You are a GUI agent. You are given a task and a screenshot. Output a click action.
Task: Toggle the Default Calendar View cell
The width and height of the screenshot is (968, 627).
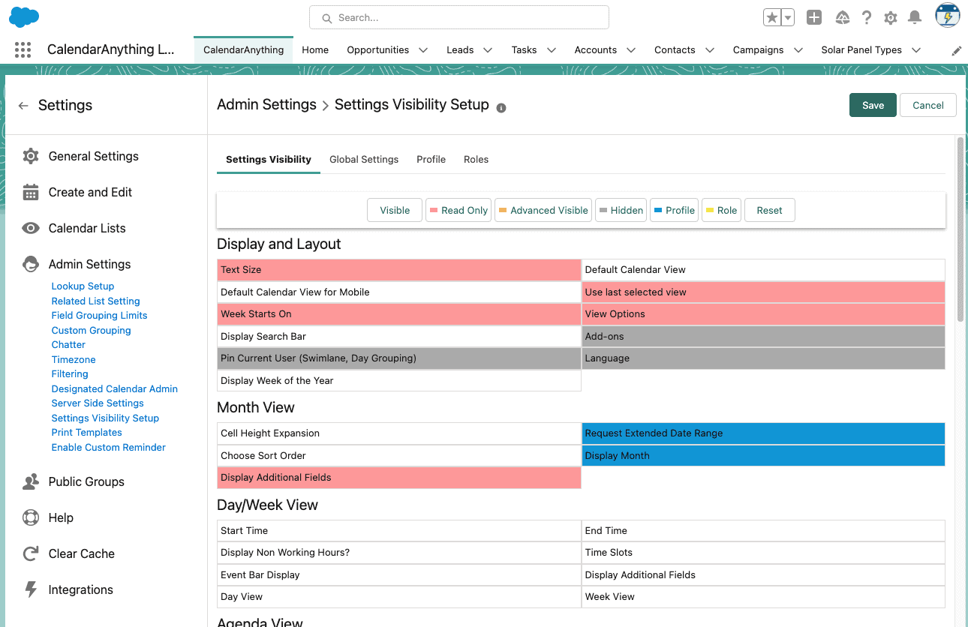pyautogui.click(x=763, y=270)
